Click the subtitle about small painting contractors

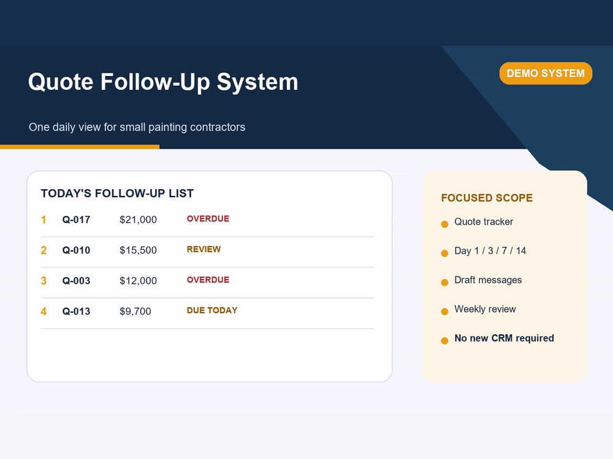tap(137, 127)
